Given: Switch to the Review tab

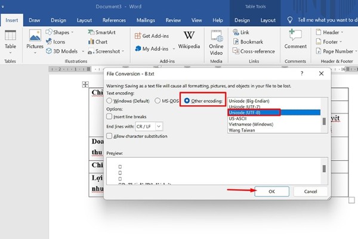Looking at the screenshot, I should pos(173,20).
